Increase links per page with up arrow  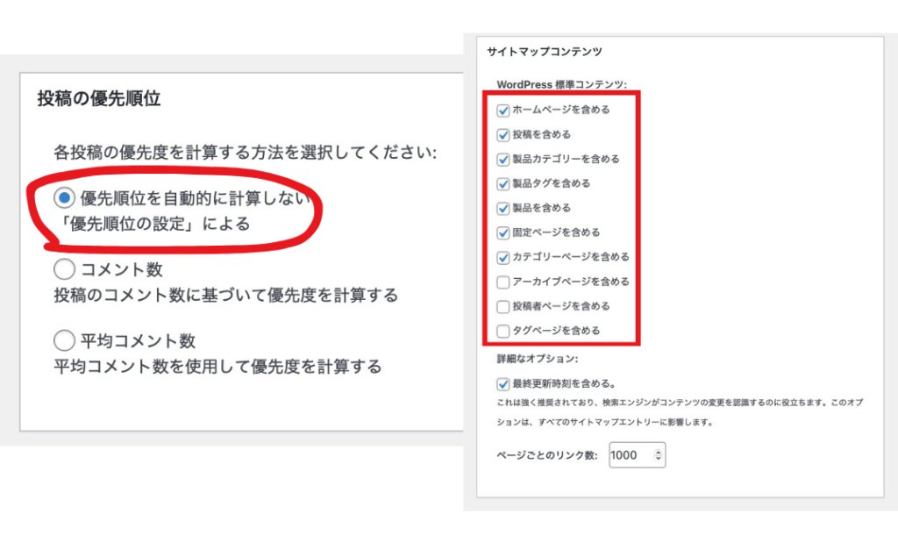coord(659,451)
